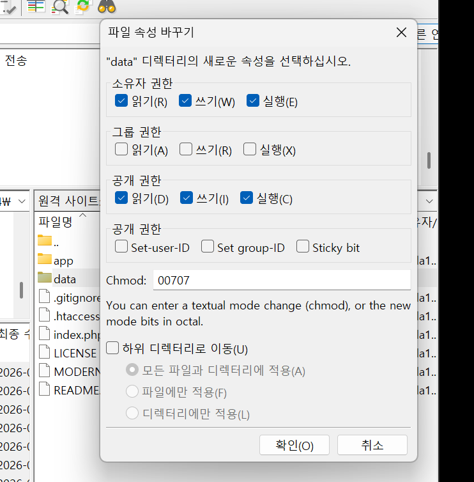The image size is (474, 482).
Task: Click the LICENSE file icon
Action: pyautogui.click(x=45, y=352)
